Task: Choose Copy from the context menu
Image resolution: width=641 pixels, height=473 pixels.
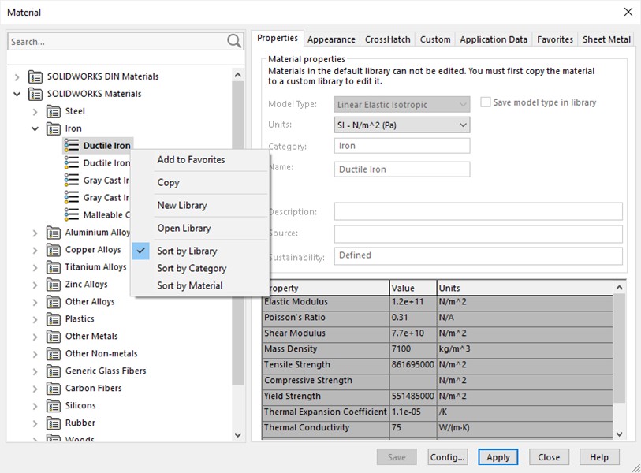Action: [x=168, y=182]
